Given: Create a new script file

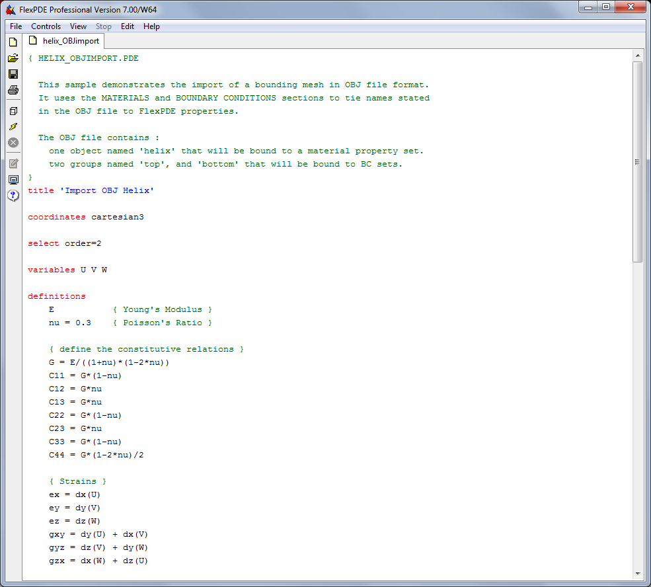Looking at the screenshot, I should coord(13,41).
